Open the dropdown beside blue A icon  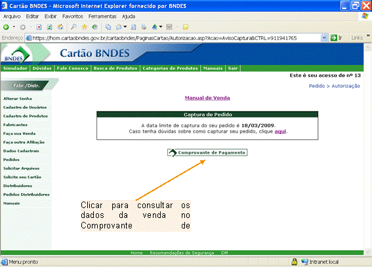tap(161, 27)
